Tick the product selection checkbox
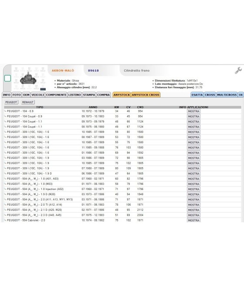The image size is (244, 286). point(7,79)
